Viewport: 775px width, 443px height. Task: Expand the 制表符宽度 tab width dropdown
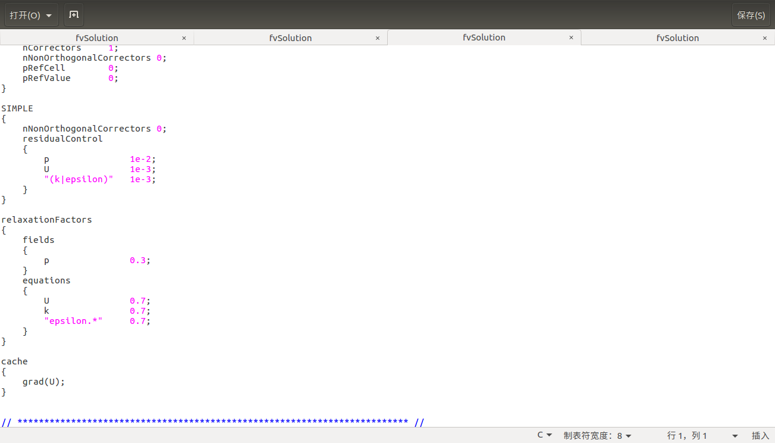(x=597, y=435)
